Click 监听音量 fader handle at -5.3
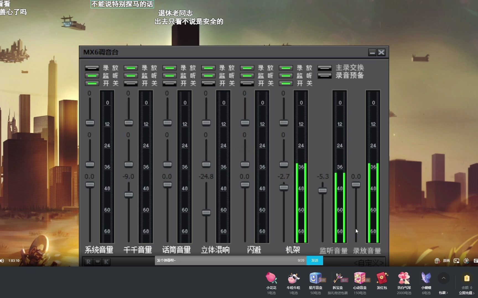The width and height of the screenshot is (478, 298). [x=323, y=190]
